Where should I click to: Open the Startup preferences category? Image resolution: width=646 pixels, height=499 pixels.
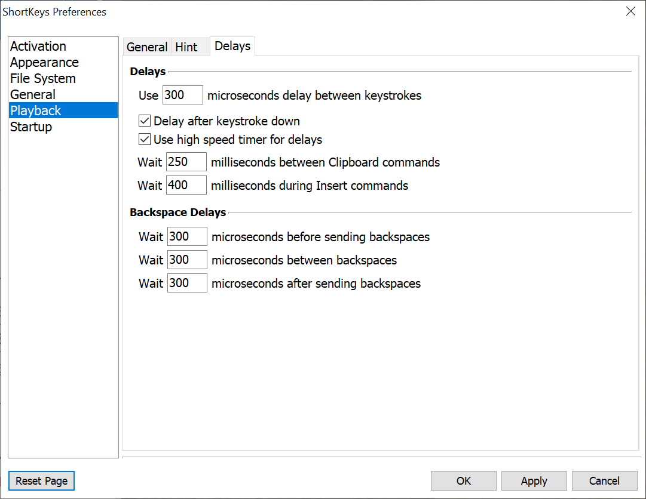coord(31,127)
